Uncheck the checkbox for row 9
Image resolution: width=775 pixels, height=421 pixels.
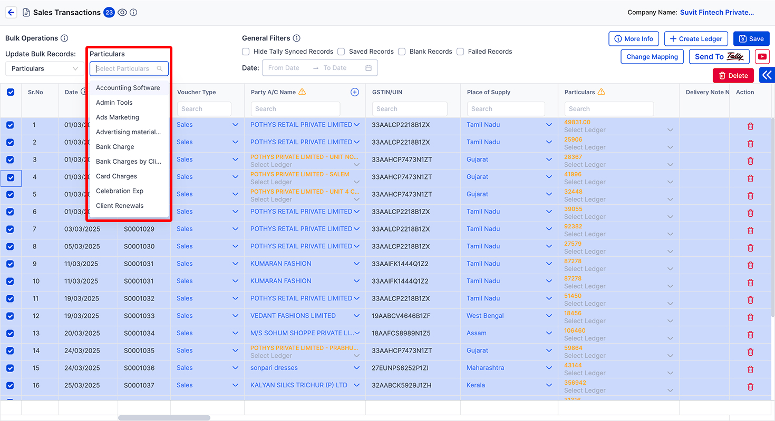10,264
